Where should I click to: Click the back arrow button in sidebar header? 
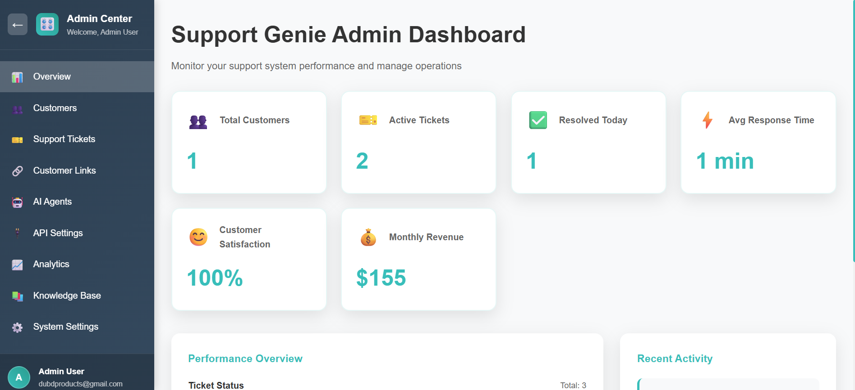click(x=18, y=24)
